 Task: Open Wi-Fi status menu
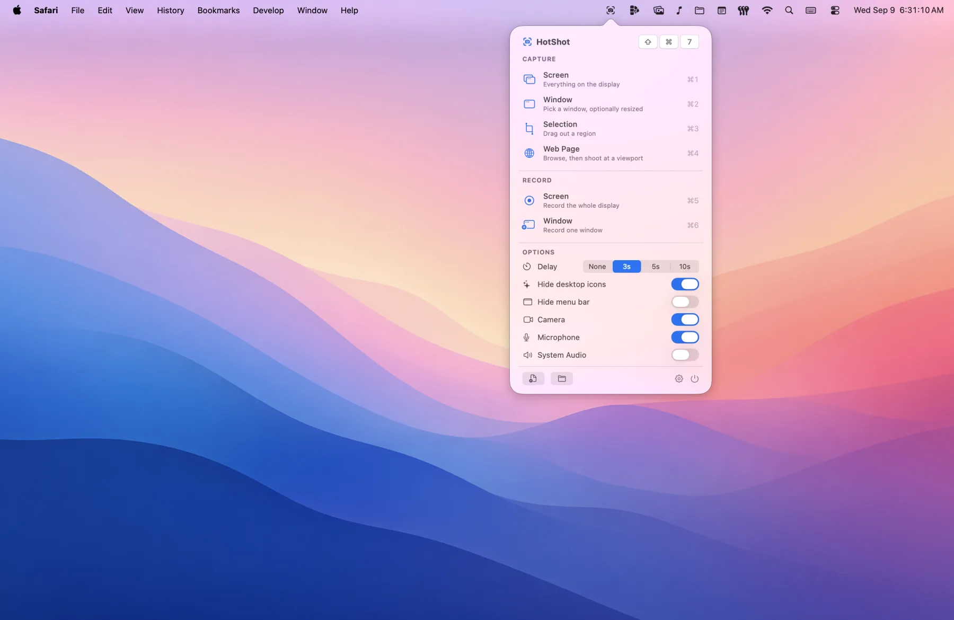767,10
